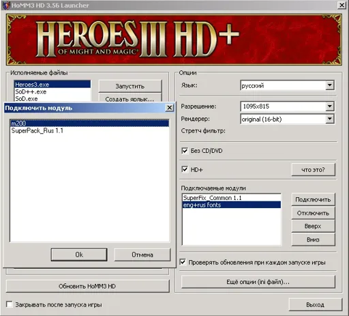Click the Выход button
The width and height of the screenshot is (349, 316).
click(x=316, y=304)
